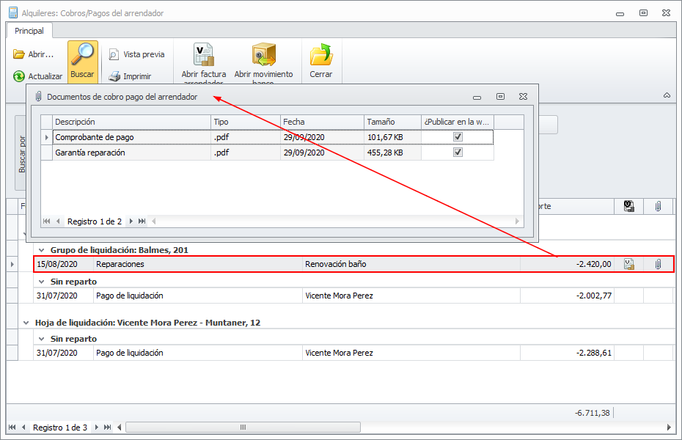Click the Actualizar refresh icon

[19, 76]
